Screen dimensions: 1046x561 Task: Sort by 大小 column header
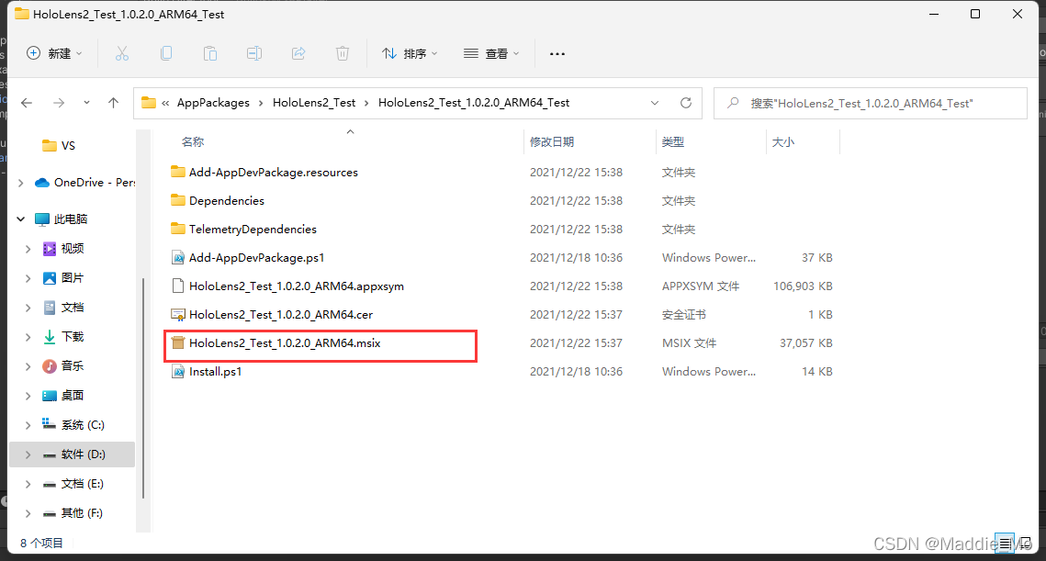(x=783, y=142)
